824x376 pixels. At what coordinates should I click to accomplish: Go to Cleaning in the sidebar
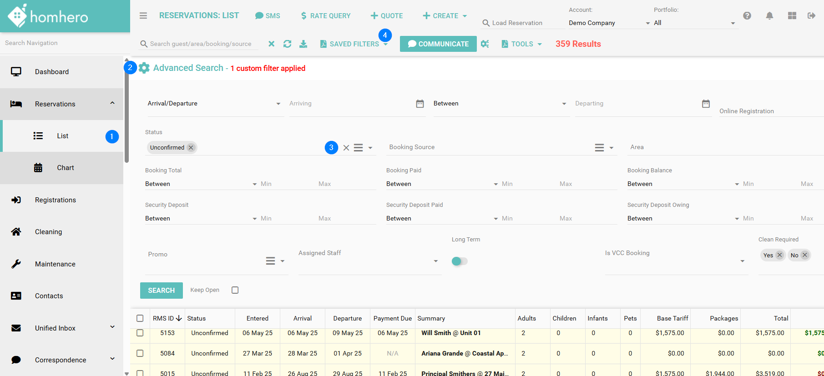click(48, 232)
